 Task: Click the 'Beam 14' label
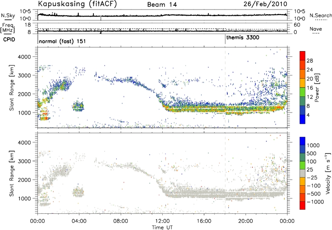(x=162, y=5)
